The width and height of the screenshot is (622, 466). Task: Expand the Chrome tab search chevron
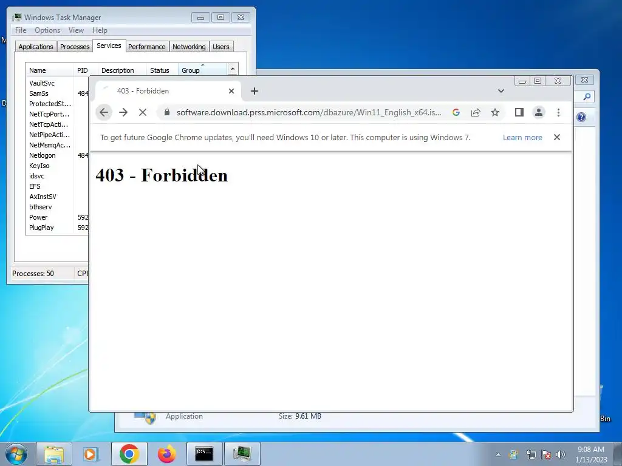coord(501,91)
